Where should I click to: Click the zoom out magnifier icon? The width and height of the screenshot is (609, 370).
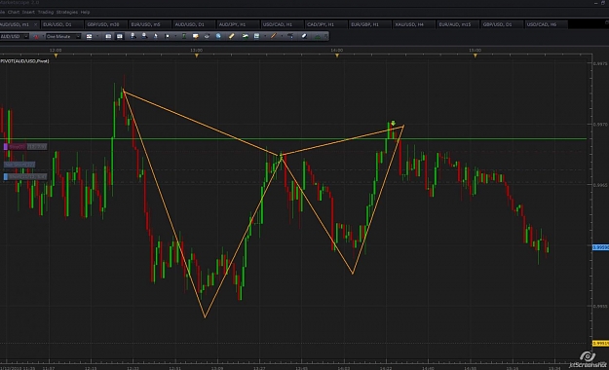pos(144,36)
